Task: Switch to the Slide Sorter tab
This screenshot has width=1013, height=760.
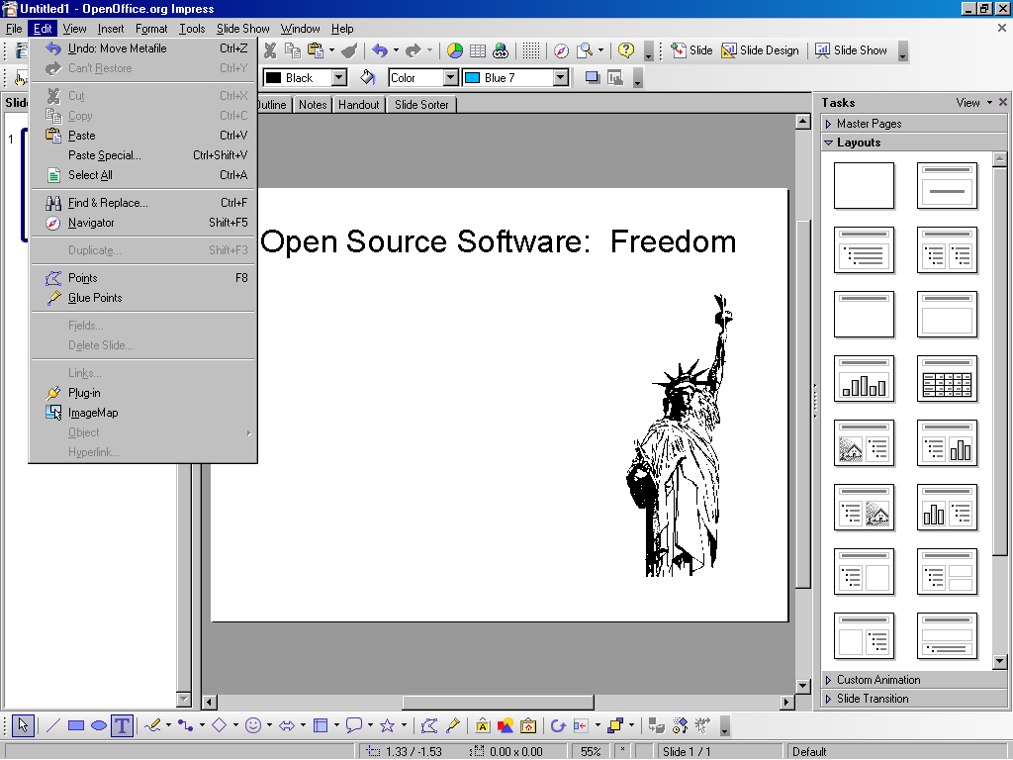Action: pyautogui.click(x=421, y=105)
